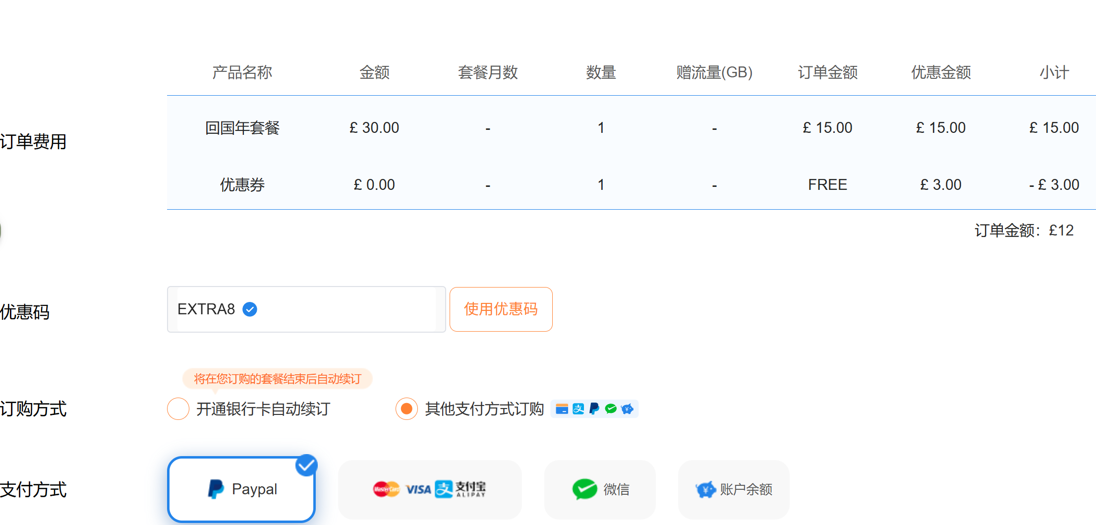Click the 使用优惠码 button

point(501,309)
